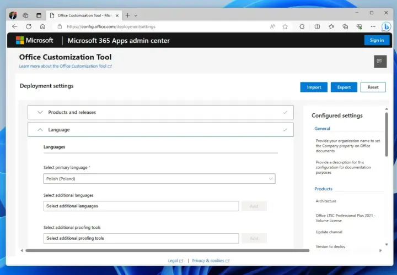This screenshot has height=275, width=397.
Task: Click the Architecture setting text
Action: [326, 201]
